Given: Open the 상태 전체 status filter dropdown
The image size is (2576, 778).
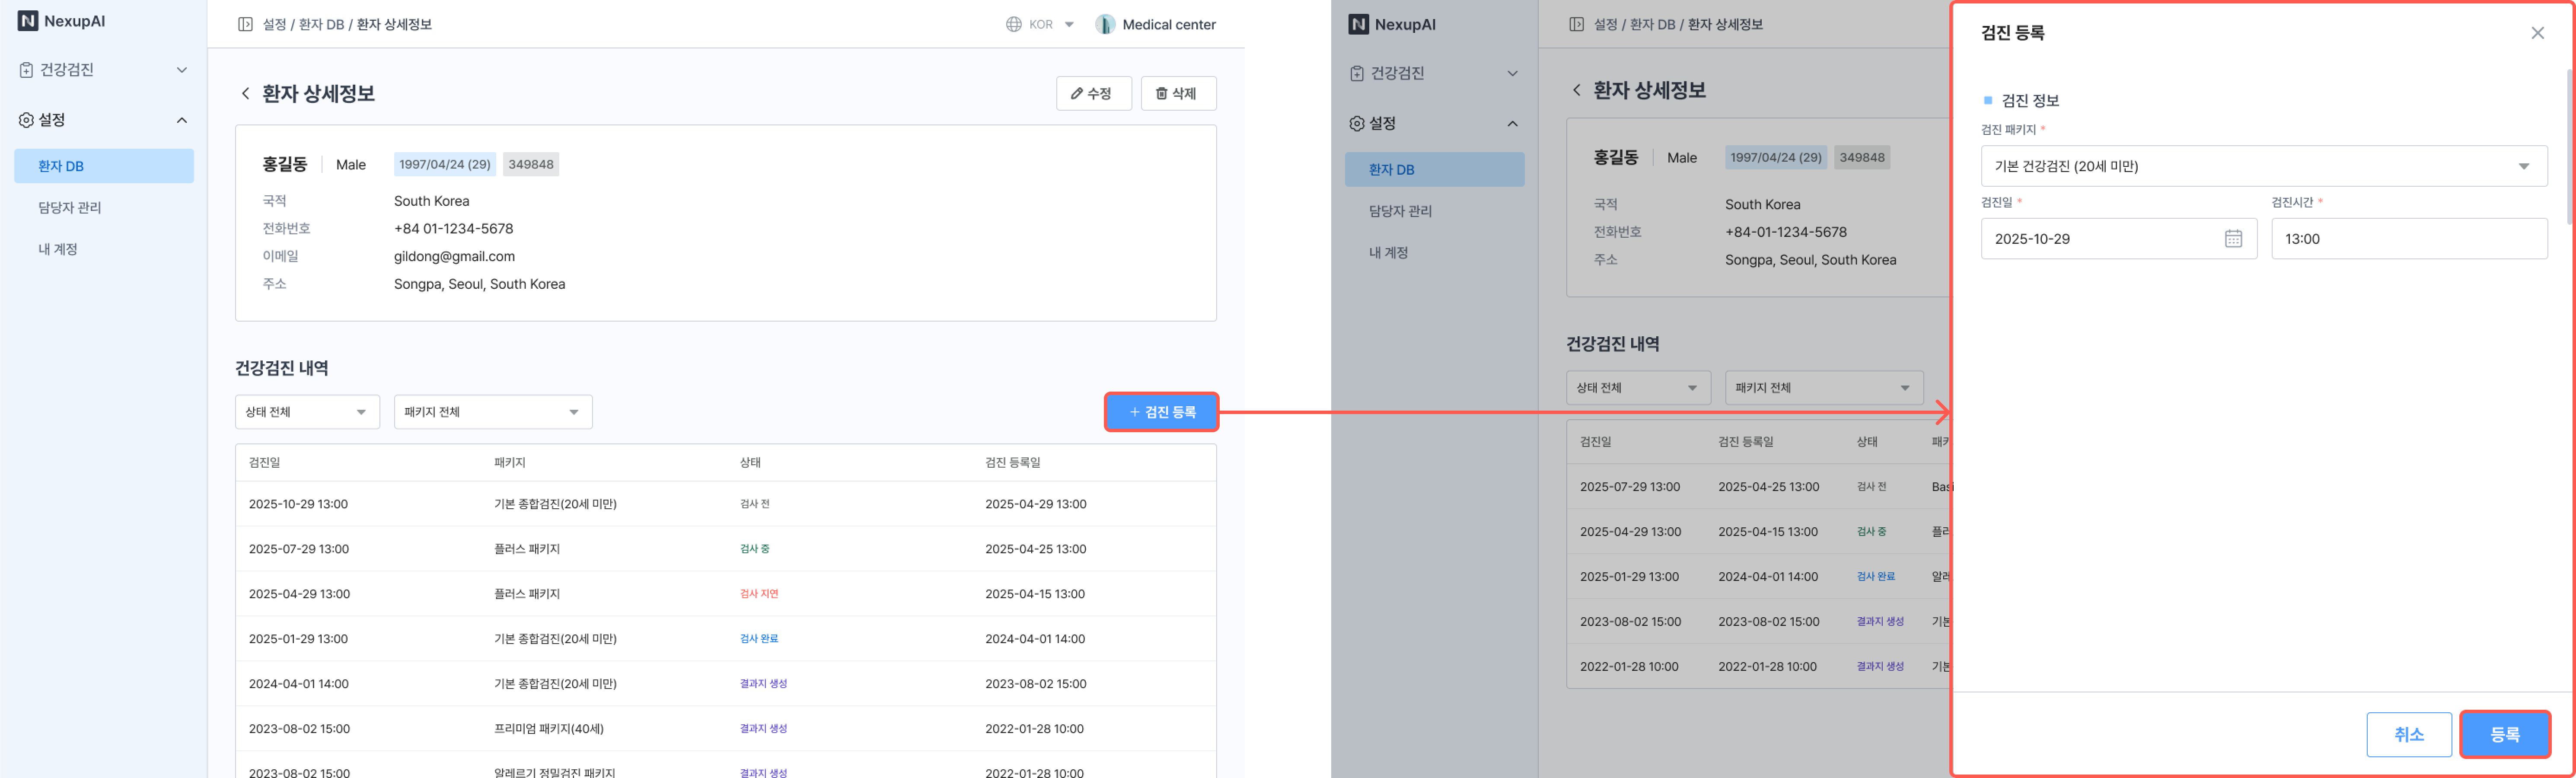Looking at the screenshot, I should [x=307, y=412].
